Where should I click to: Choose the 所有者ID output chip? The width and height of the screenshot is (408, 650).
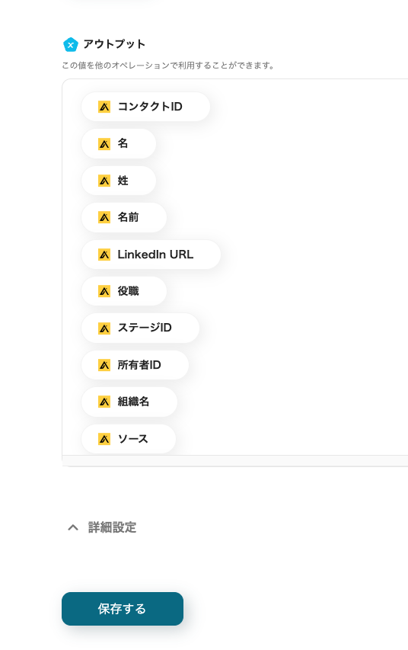pyautogui.click(x=135, y=365)
